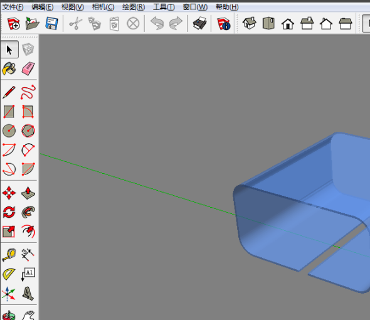Image resolution: width=370 pixels, height=320 pixels.
Task: Select the 3-Point Arc tool
Action: (9, 169)
